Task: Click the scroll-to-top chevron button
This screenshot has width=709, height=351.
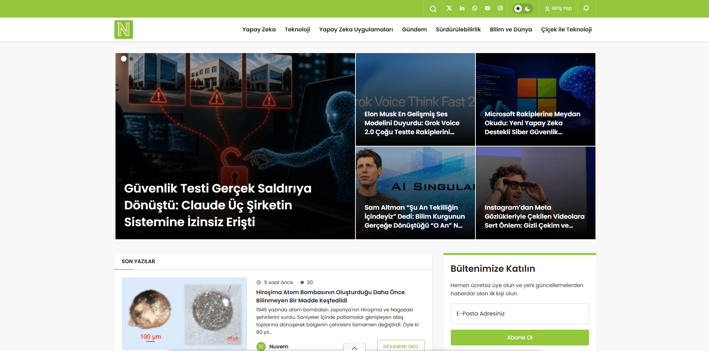Action: pyautogui.click(x=354, y=347)
